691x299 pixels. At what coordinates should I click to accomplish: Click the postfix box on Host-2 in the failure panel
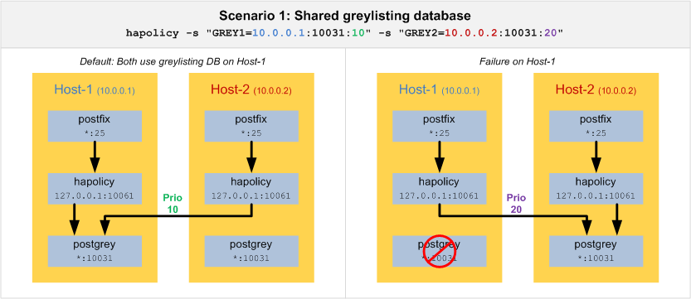coord(596,126)
